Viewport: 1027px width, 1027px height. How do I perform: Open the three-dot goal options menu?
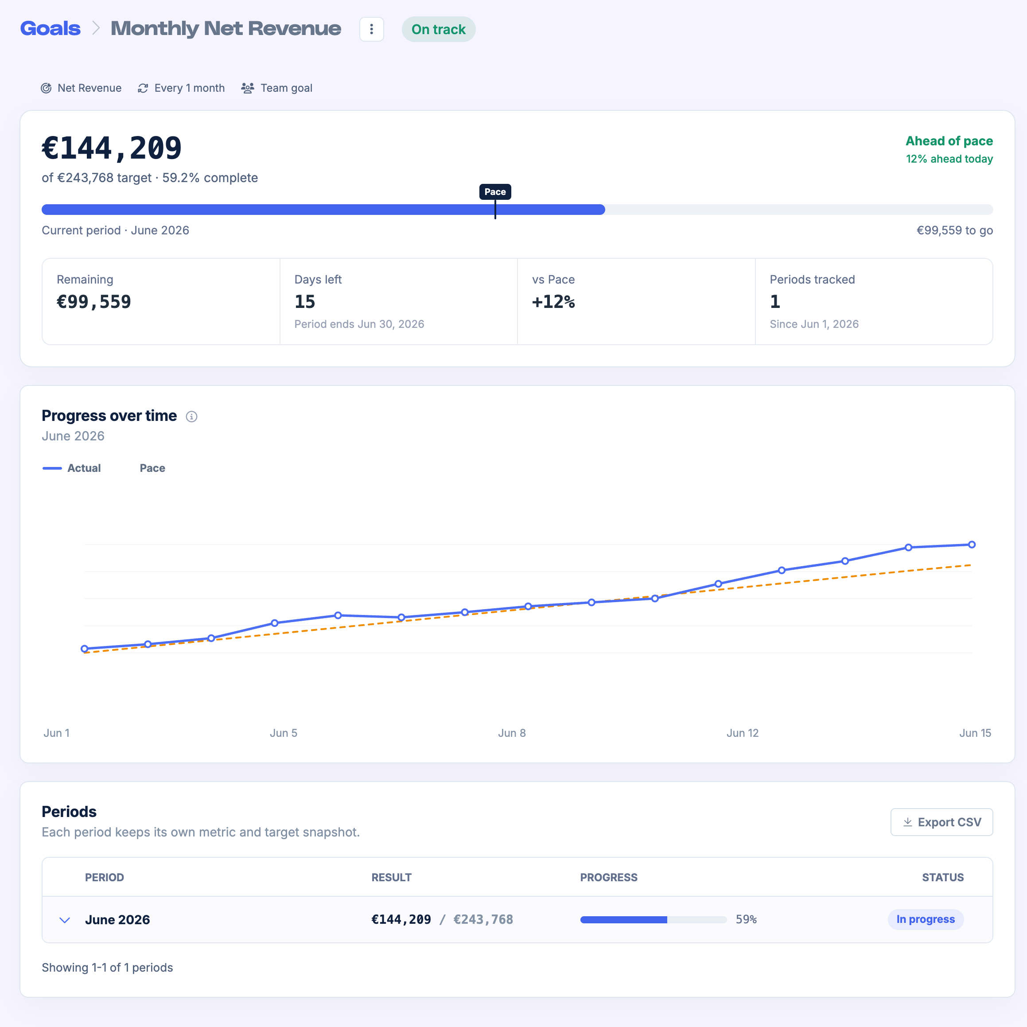(x=372, y=29)
